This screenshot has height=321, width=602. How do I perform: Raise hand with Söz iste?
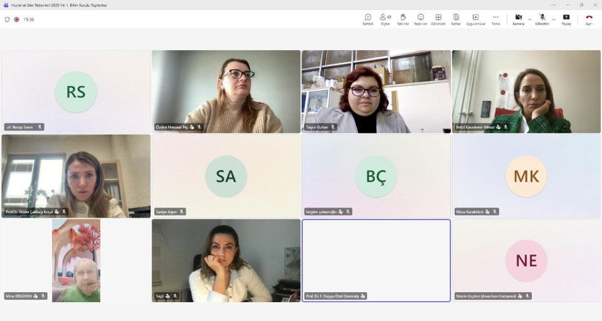403,19
